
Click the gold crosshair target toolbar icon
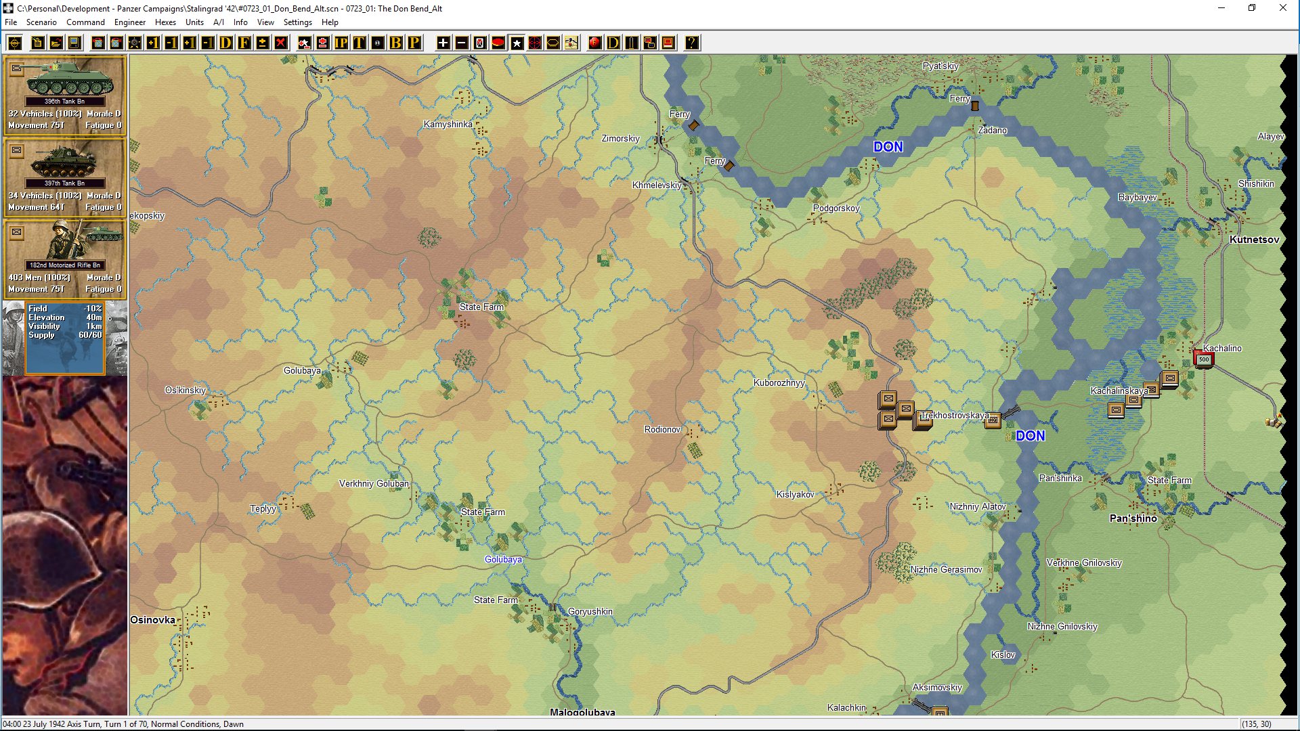[15, 43]
